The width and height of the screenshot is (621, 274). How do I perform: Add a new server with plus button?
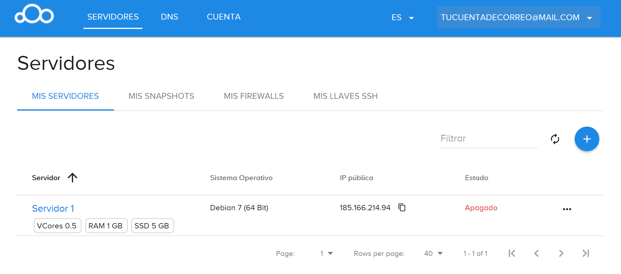click(587, 139)
